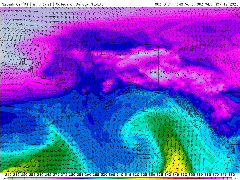Select the 265 value on the color scale

pos(48,175)
